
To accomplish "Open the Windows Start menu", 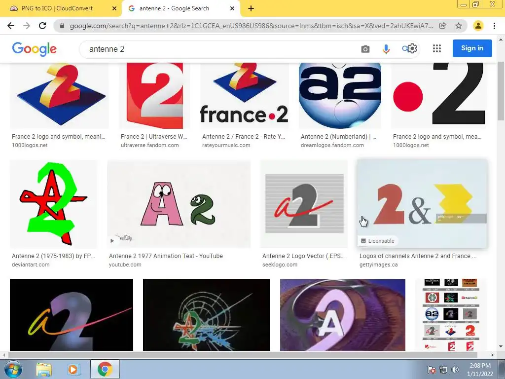I will [x=13, y=369].
